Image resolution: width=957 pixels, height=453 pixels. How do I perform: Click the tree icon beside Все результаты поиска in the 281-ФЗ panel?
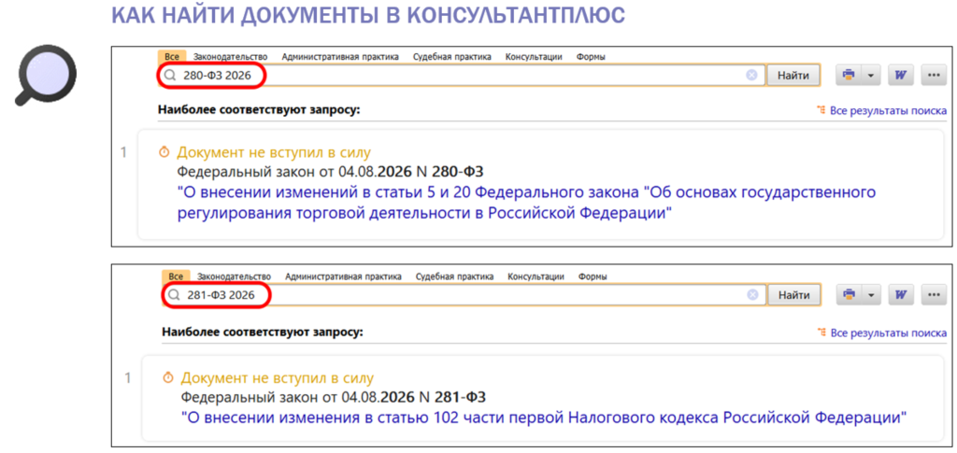click(x=821, y=333)
